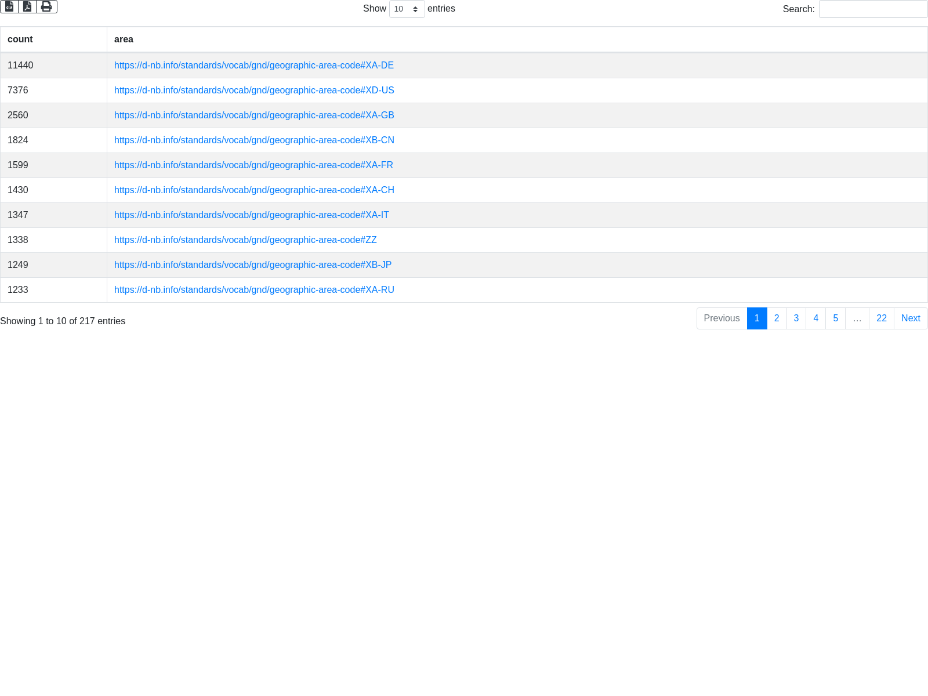
Task: Open the XA-DE geographic area link
Action: pos(253,66)
